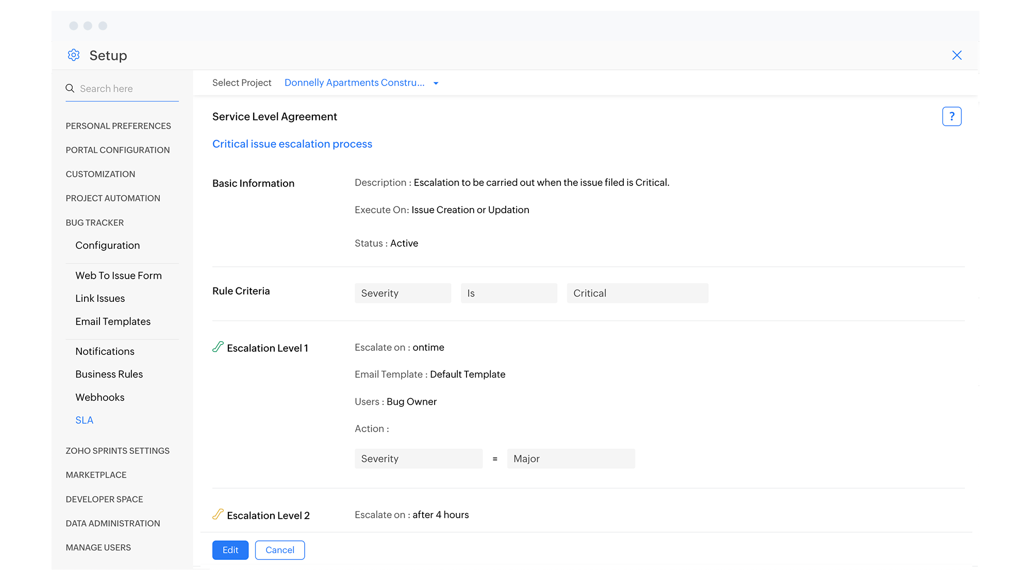Click the Search here input field

(128, 89)
